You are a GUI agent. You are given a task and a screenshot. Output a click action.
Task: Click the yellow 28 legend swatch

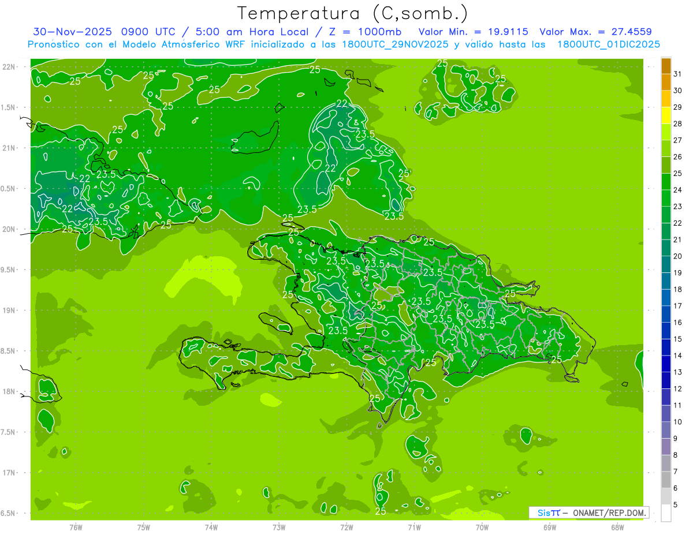[666, 116]
